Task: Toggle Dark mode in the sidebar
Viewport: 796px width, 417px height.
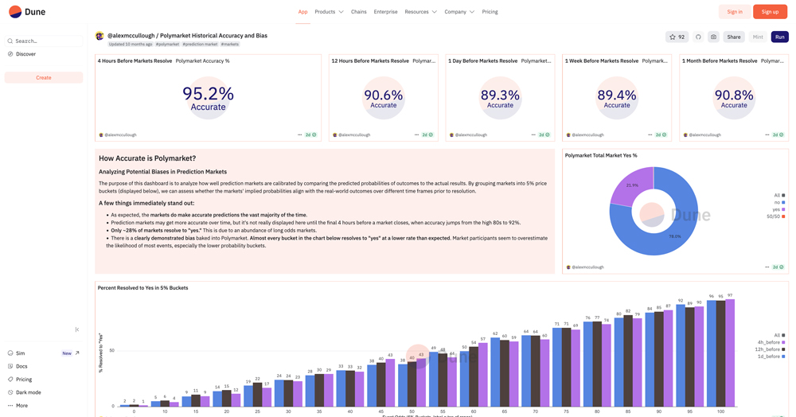Action: 28,392
